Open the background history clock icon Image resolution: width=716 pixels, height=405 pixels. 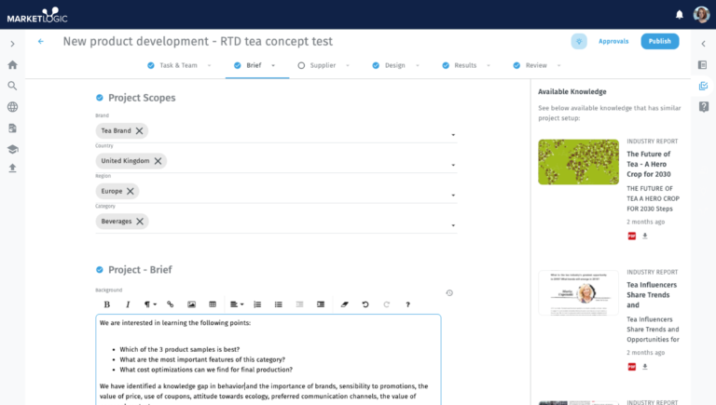tap(449, 292)
